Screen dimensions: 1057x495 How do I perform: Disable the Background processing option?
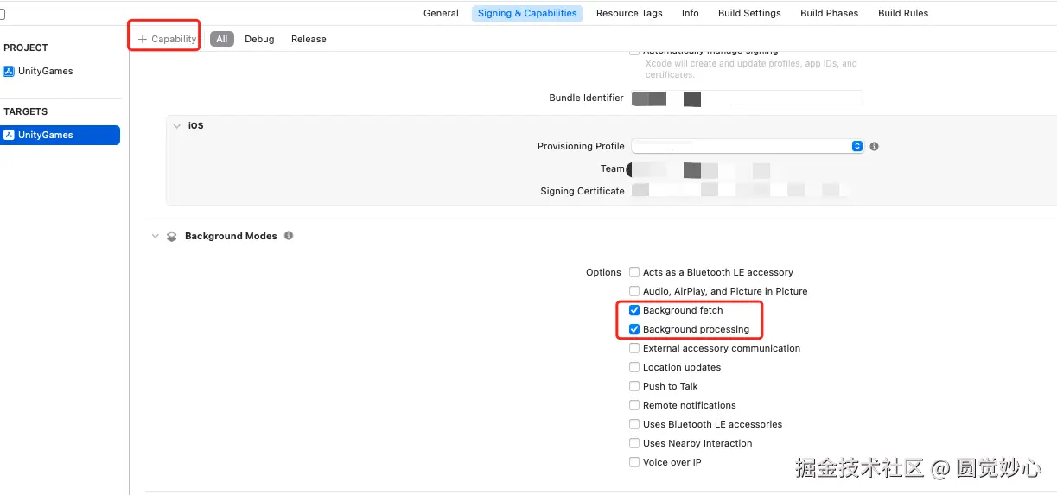[x=634, y=330]
